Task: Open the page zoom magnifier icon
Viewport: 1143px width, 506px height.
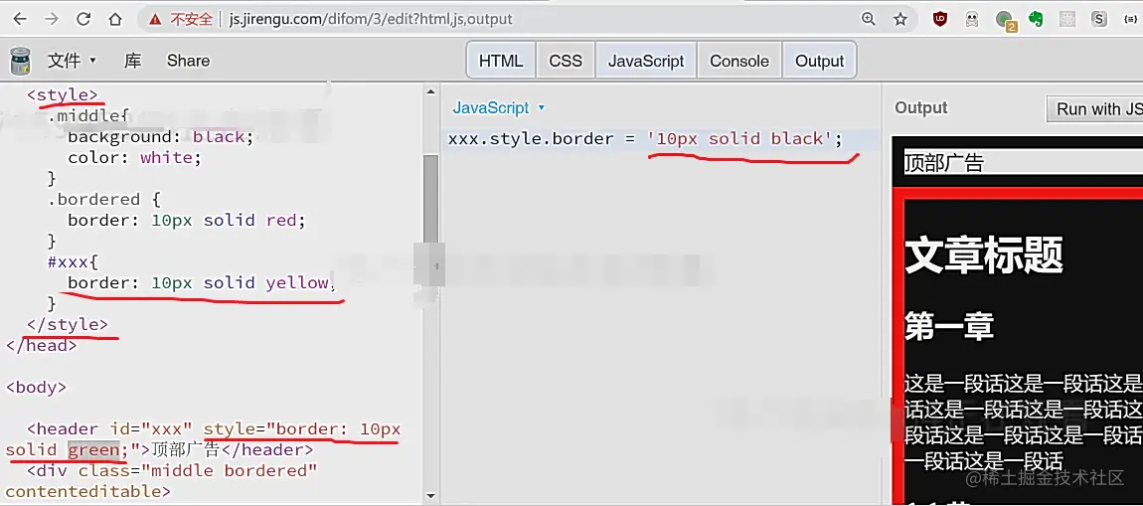Action: pos(869,19)
